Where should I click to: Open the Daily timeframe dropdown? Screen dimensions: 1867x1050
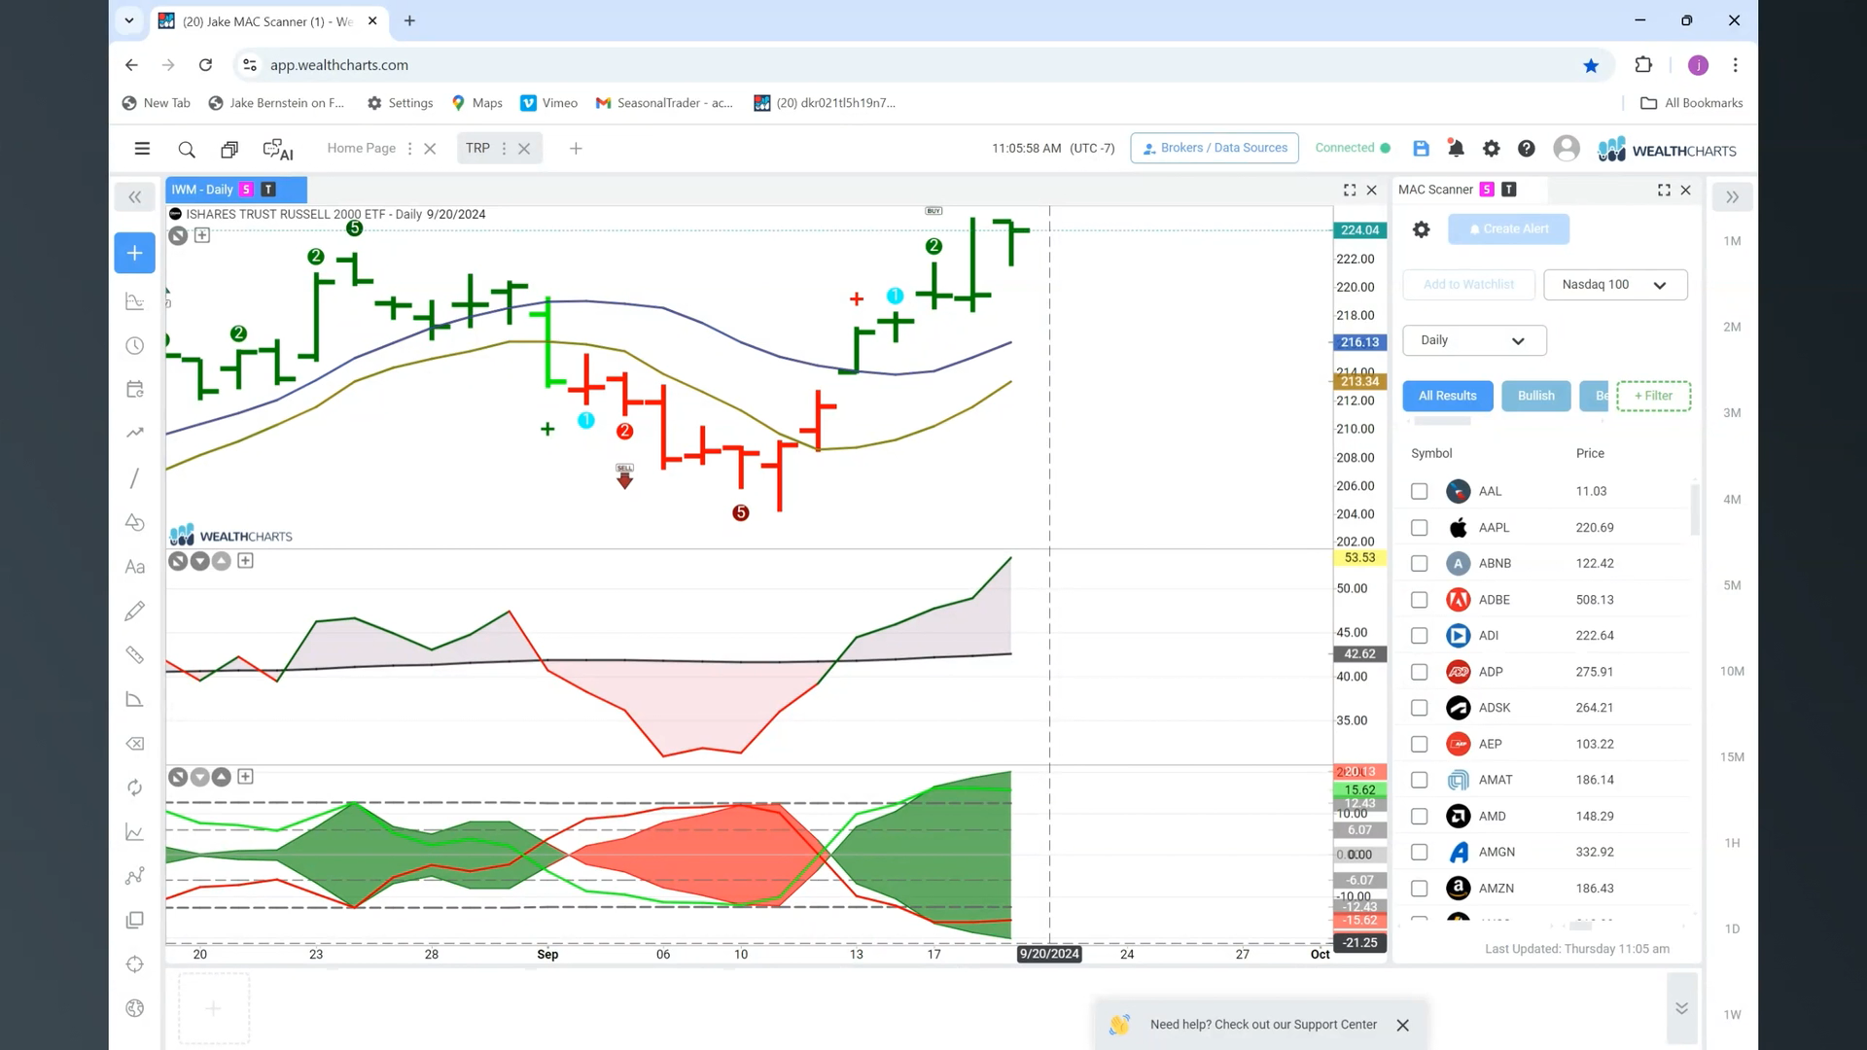click(1474, 340)
